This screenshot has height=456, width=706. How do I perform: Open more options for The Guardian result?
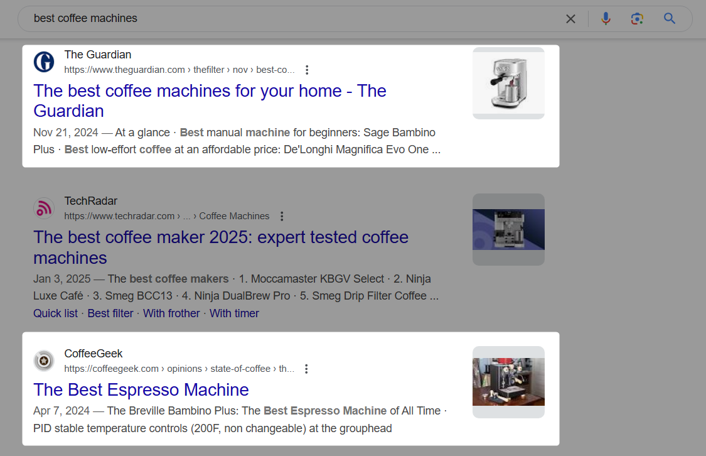307,70
